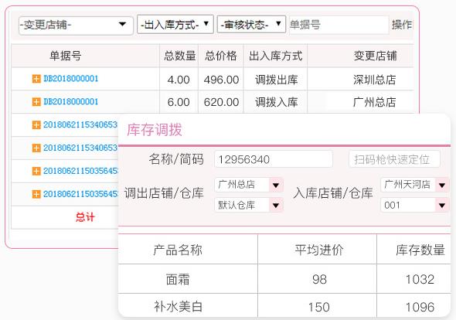Click the 出入库方式 column header
Viewport: 456px width, 320px height.
(276, 56)
